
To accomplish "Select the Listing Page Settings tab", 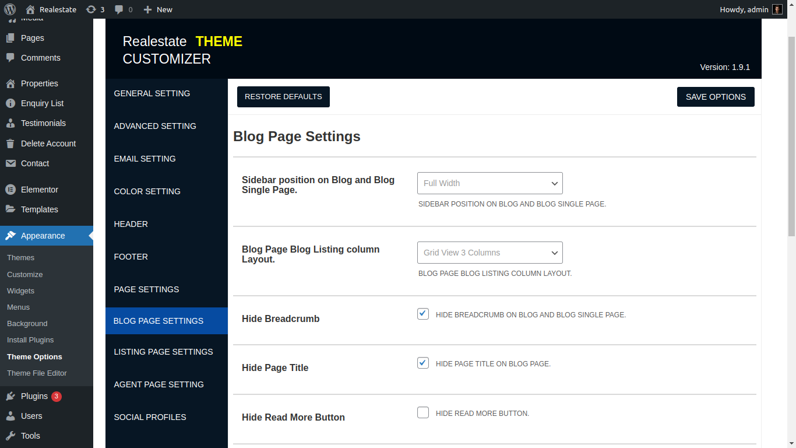I will tap(163, 352).
